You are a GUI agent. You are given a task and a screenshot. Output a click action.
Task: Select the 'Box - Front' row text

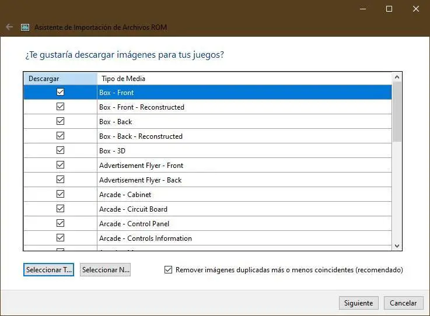click(x=117, y=93)
